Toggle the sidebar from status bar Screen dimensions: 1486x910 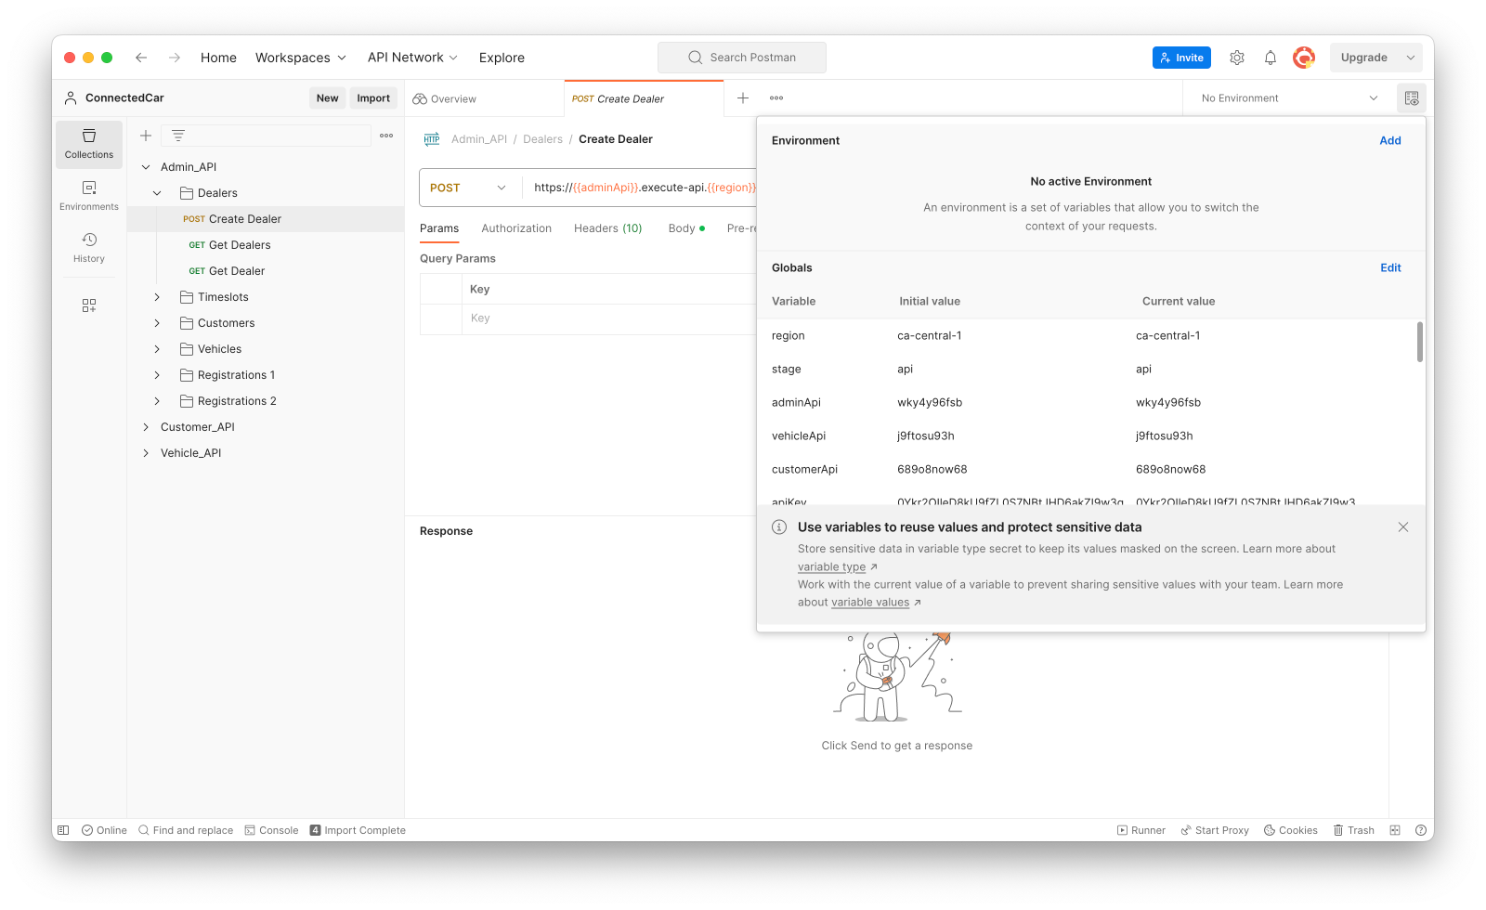coord(63,830)
